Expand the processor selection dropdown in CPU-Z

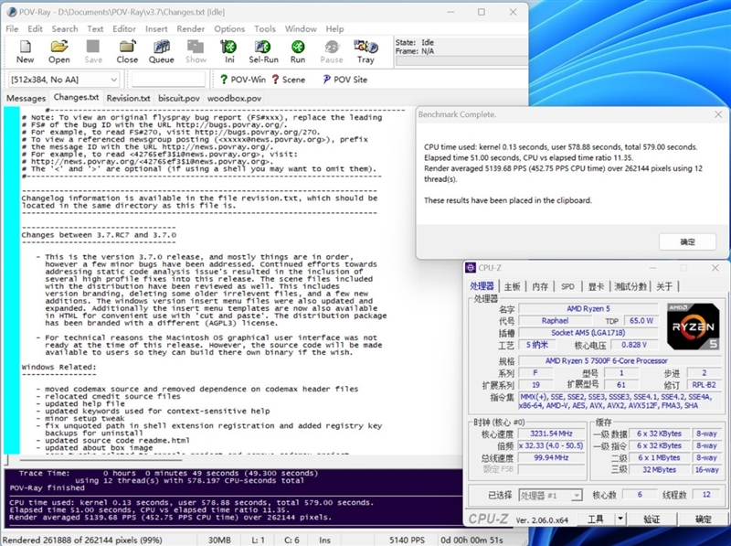577,495
